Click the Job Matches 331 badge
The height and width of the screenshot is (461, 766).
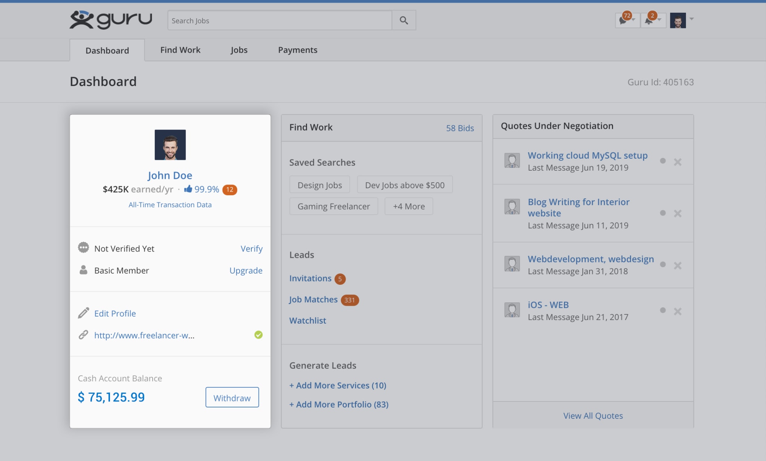point(350,300)
